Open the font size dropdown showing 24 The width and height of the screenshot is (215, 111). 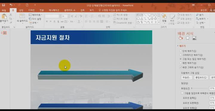coord(69,16)
